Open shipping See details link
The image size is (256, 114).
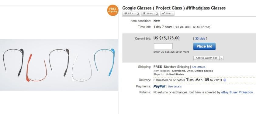(199, 67)
